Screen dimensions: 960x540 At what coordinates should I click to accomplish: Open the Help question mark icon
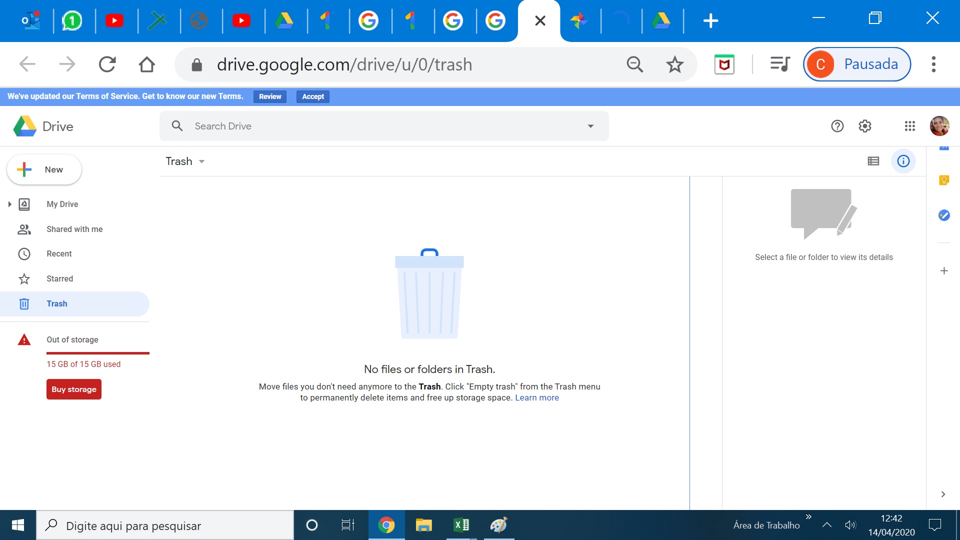(x=837, y=126)
